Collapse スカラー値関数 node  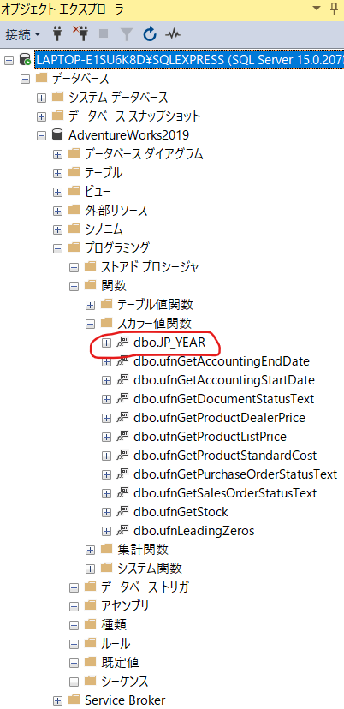91,324
